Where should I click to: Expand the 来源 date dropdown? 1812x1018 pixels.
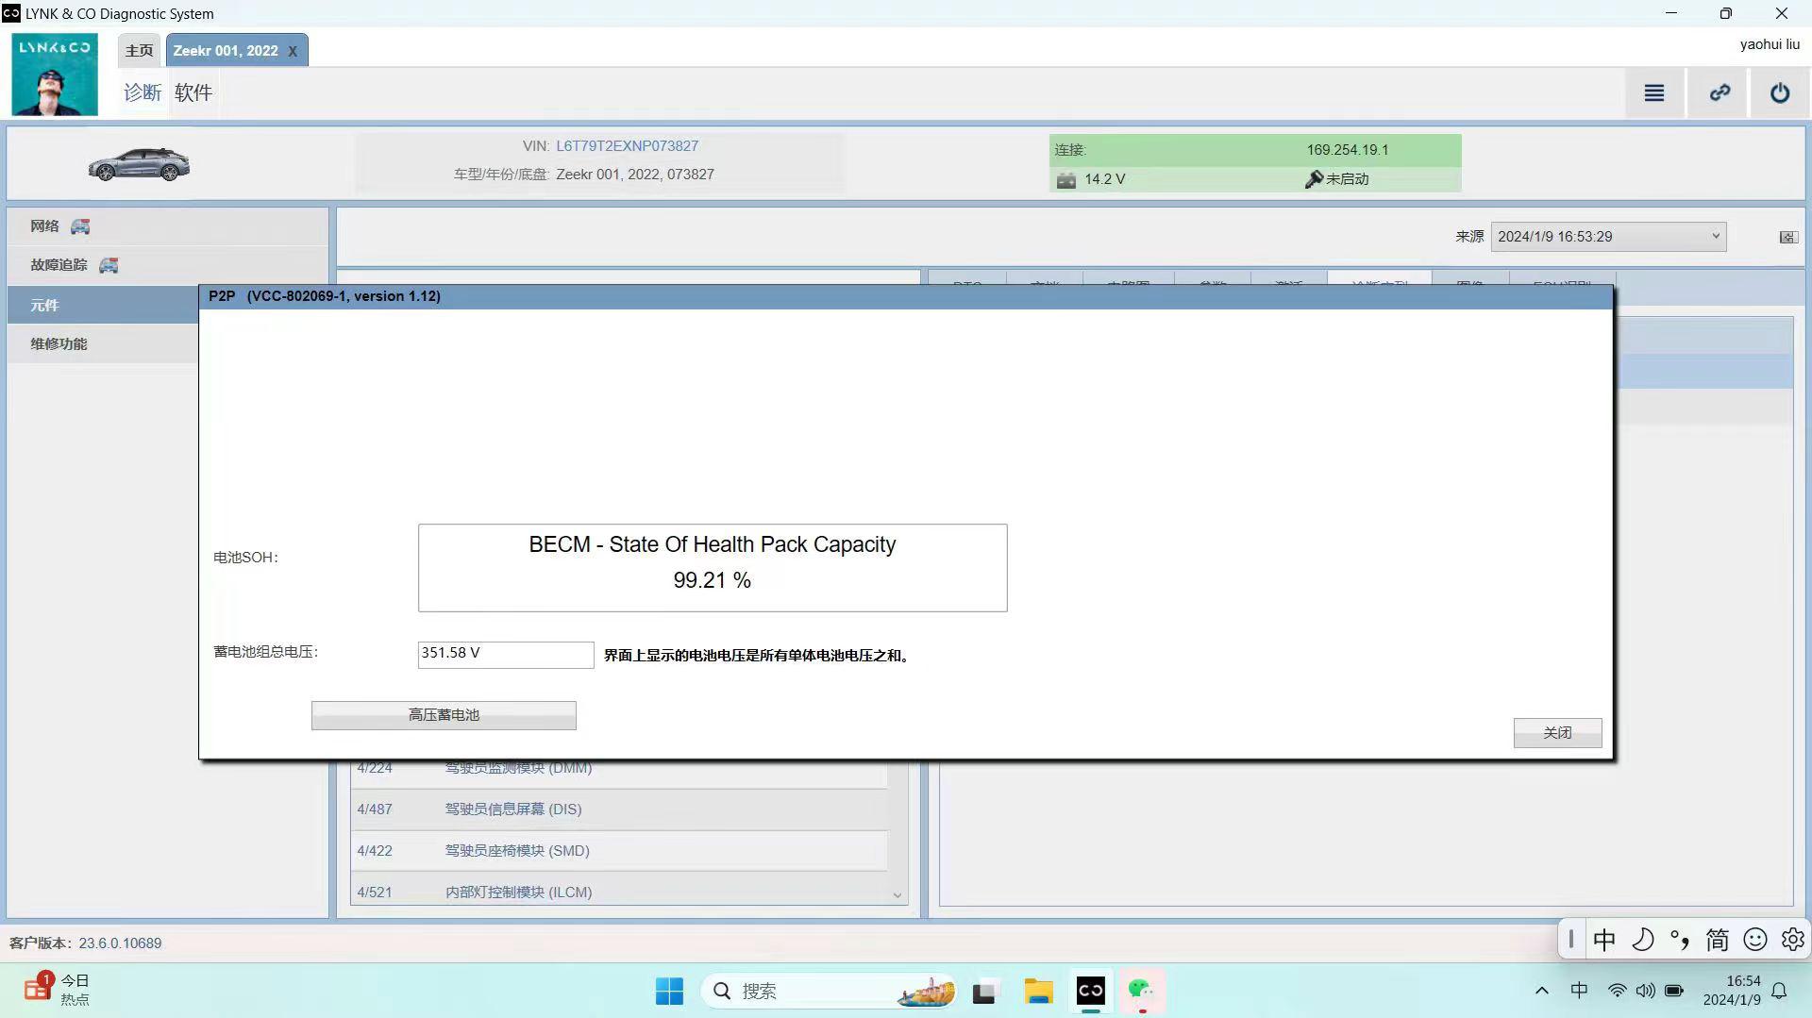(x=1715, y=237)
